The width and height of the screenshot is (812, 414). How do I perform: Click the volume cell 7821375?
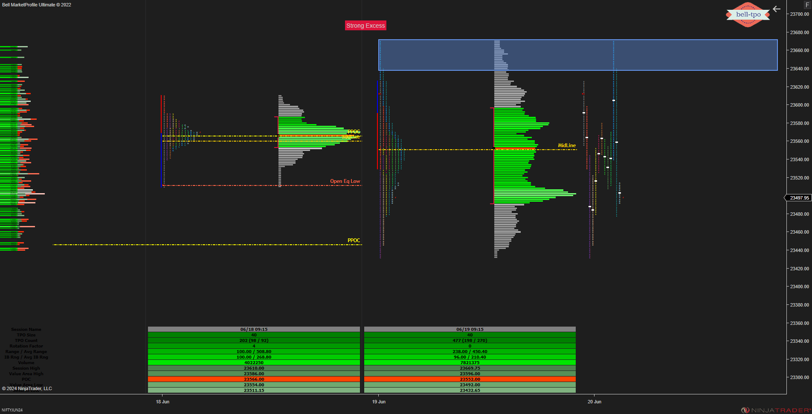[470, 362]
